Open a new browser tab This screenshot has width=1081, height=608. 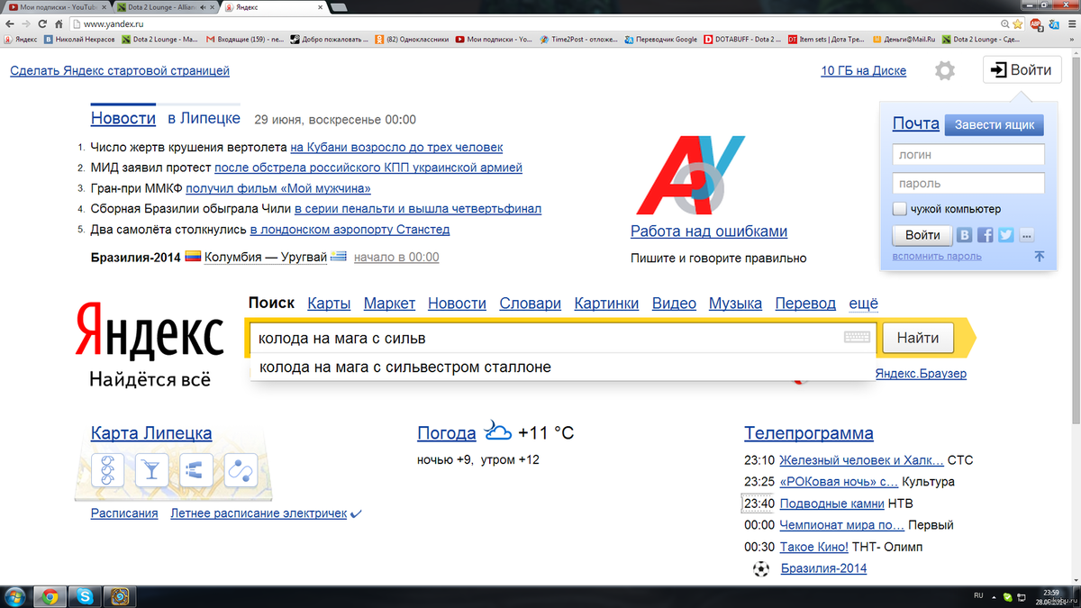click(x=340, y=6)
